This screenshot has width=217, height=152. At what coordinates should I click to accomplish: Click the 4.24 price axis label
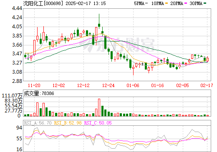pos(17,17)
